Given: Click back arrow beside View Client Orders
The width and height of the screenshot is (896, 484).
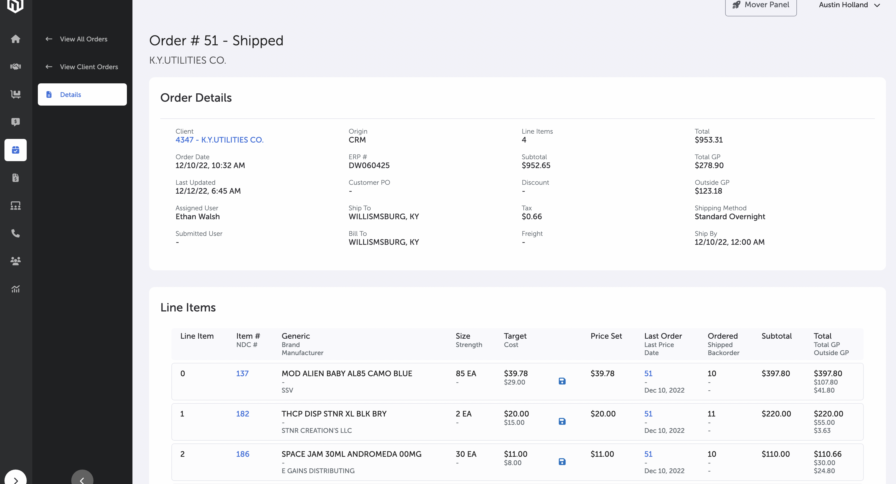Looking at the screenshot, I should coord(49,67).
